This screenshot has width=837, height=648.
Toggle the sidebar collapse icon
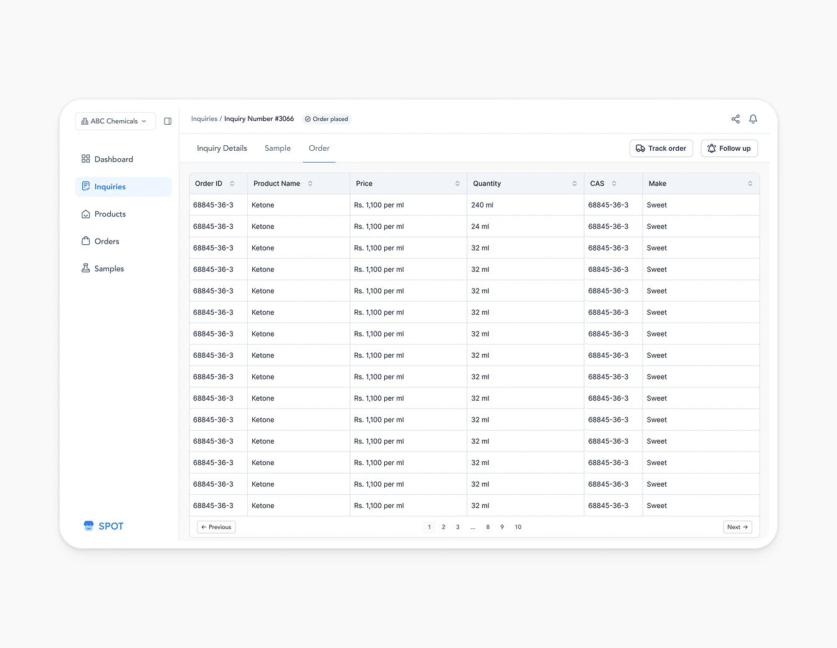pos(168,121)
